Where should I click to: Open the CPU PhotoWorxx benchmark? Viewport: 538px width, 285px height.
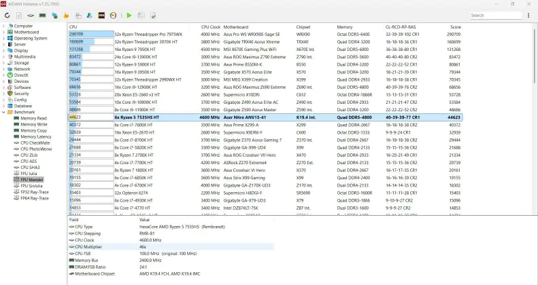point(36,149)
